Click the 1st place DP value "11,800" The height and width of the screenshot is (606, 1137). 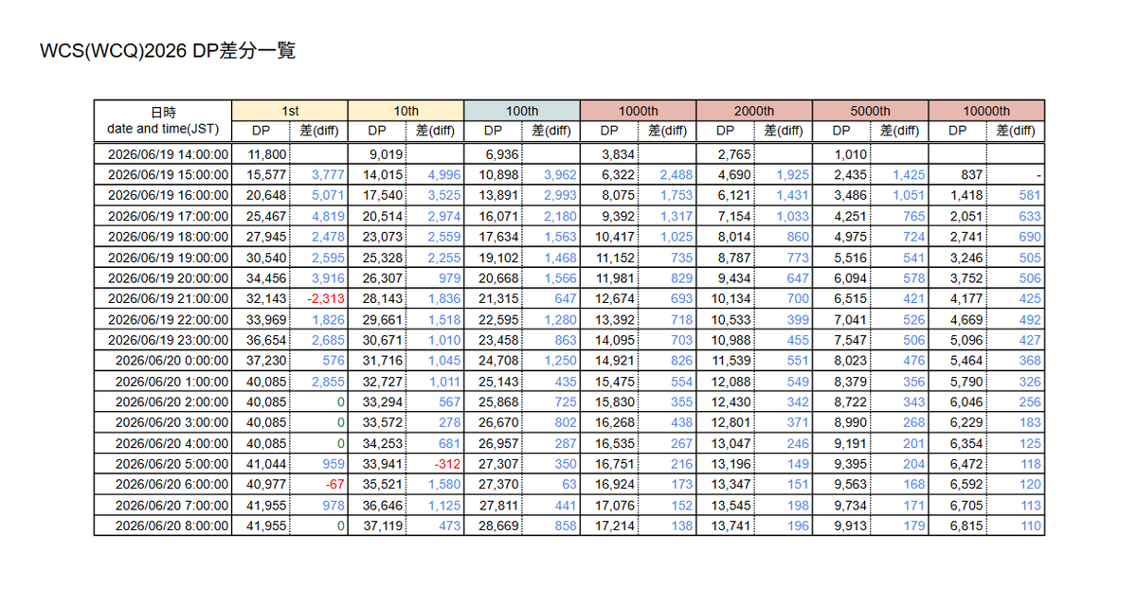[x=267, y=153]
